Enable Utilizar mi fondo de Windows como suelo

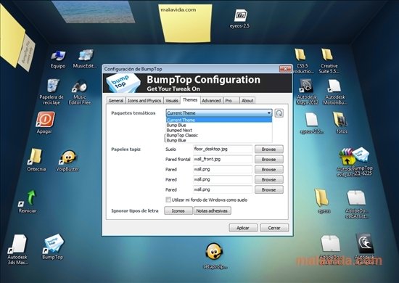[168, 200]
